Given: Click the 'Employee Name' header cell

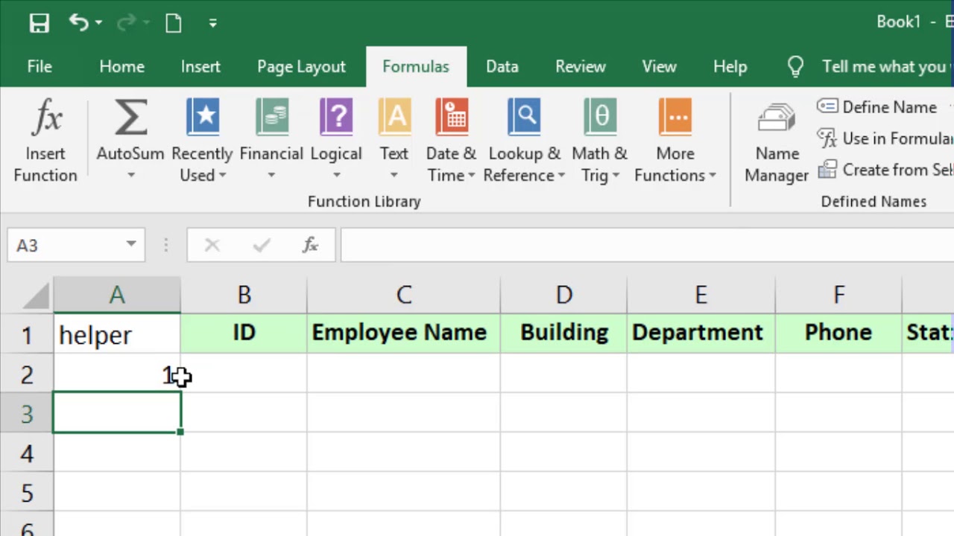Looking at the screenshot, I should [404, 333].
